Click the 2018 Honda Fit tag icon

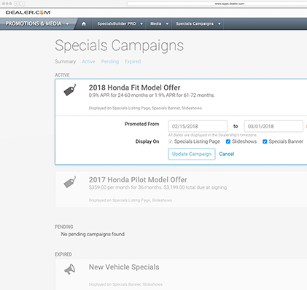70,90
